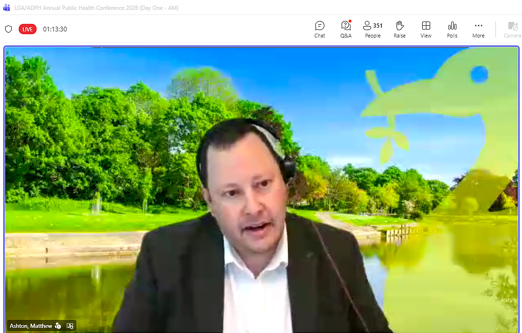Click the spotlight star icon on name tag
The height and width of the screenshot is (333, 522).
pyautogui.click(x=70, y=326)
